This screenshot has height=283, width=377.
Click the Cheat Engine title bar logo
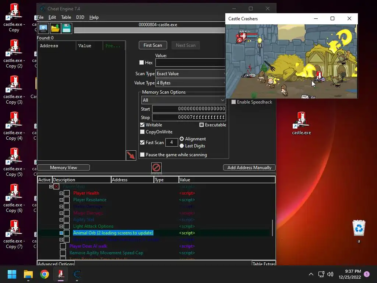click(x=43, y=9)
